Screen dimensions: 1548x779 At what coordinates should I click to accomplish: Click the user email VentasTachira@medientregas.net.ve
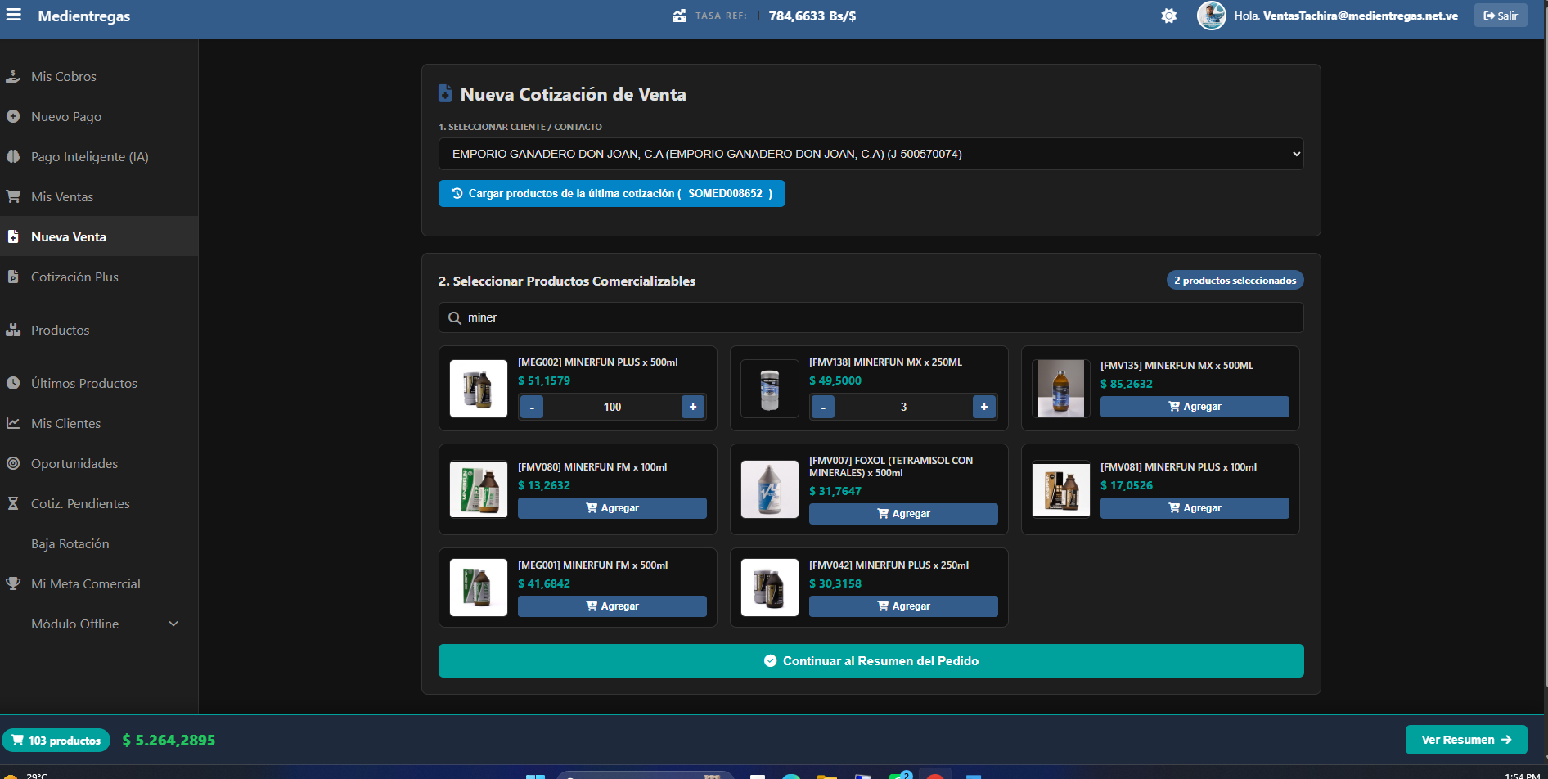pos(1361,16)
